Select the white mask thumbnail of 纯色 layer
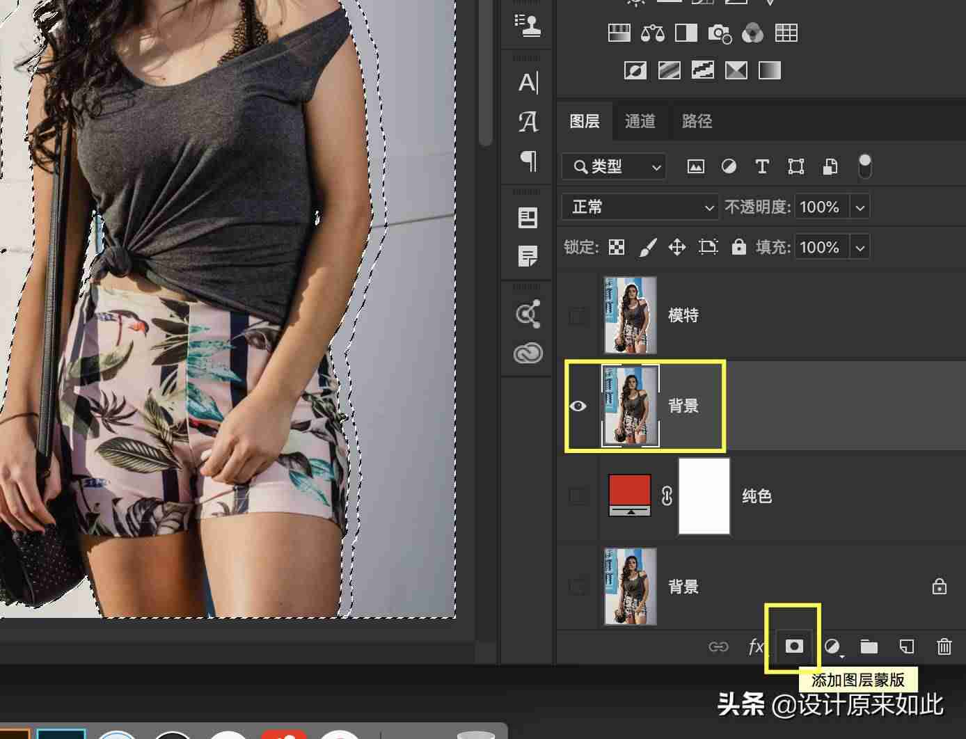 704,496
